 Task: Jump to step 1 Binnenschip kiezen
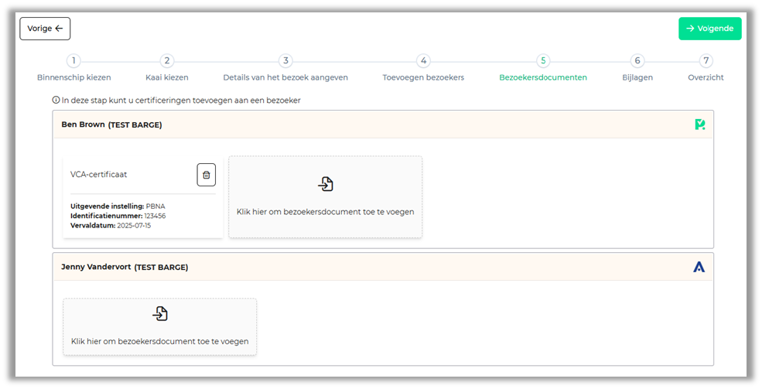[x=73, y=61]
